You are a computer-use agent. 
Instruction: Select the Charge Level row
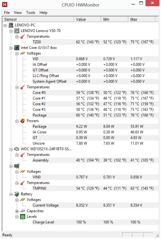coord(95,222)
